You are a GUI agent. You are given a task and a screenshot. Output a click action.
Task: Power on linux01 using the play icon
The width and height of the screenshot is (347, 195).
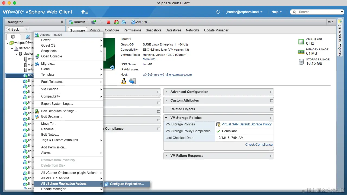101,22
